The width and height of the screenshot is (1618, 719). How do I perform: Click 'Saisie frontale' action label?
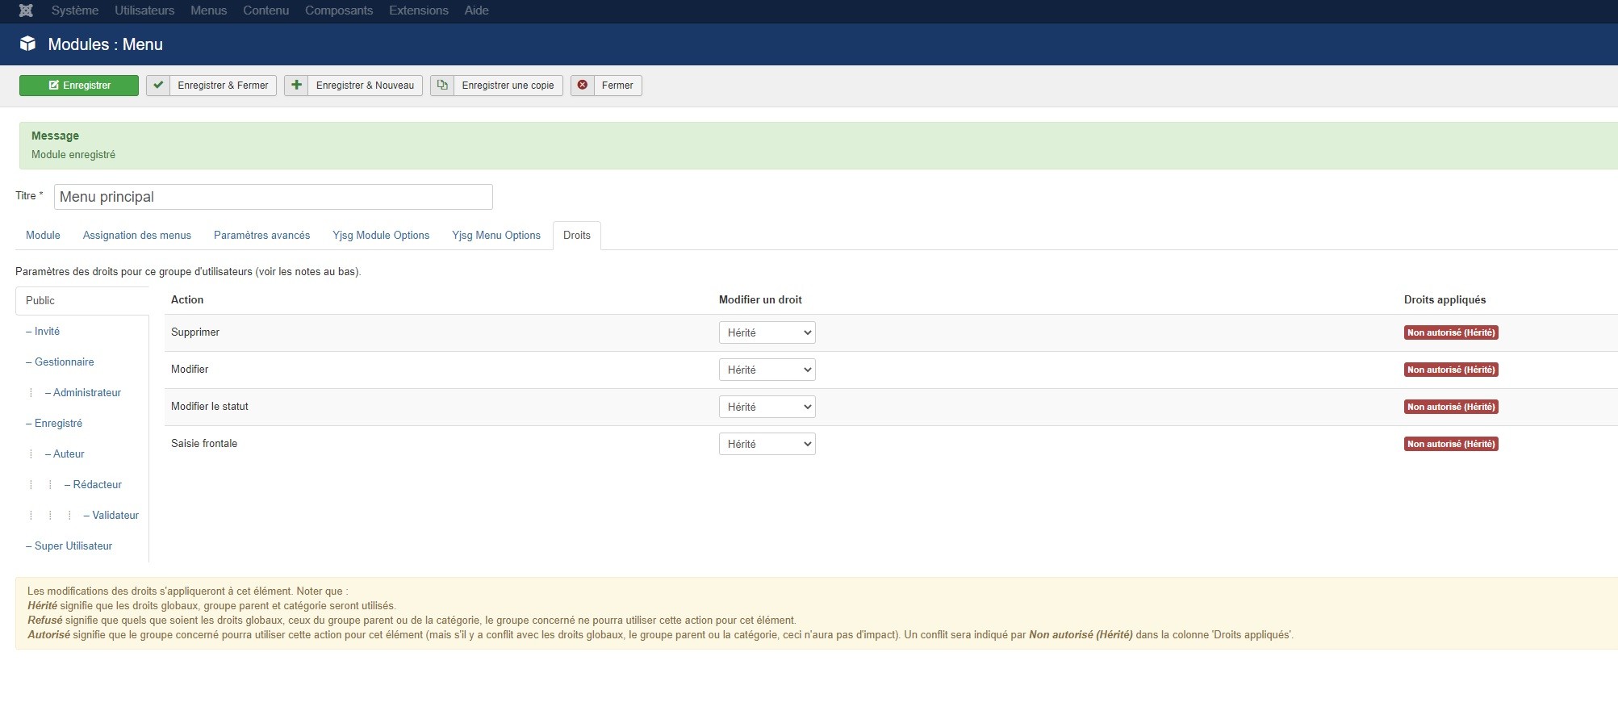[204, 444]
